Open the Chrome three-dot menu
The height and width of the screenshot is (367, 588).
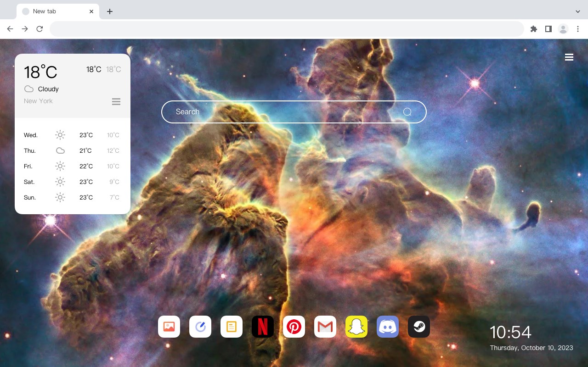pyautogui.click(x=578, y=29)
